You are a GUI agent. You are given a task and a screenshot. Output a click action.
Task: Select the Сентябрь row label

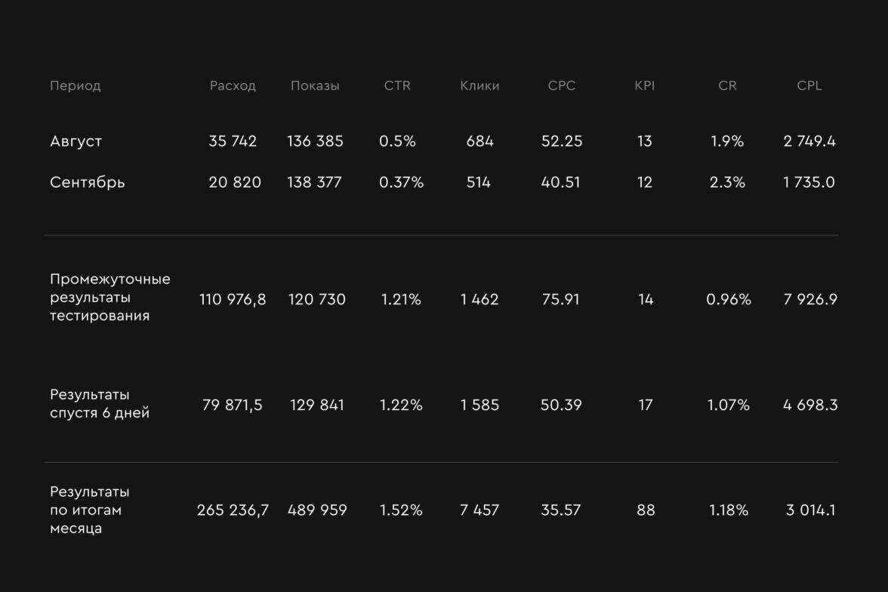click(88, 183)
